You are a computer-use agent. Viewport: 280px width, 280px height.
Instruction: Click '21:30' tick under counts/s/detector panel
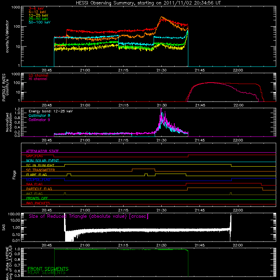(161, 70)
